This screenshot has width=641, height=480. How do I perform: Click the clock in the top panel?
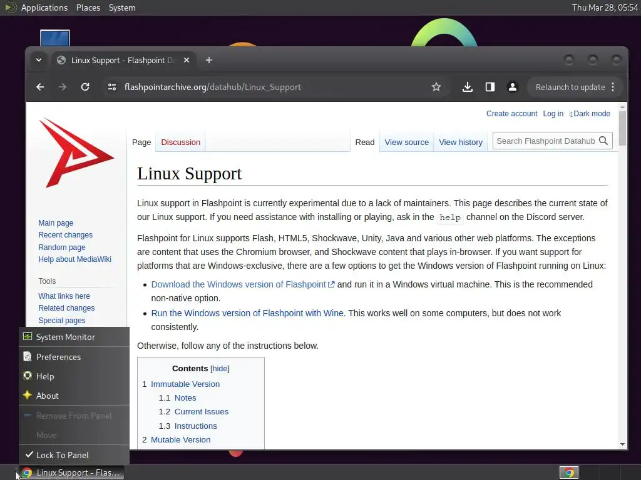point(605,7)
